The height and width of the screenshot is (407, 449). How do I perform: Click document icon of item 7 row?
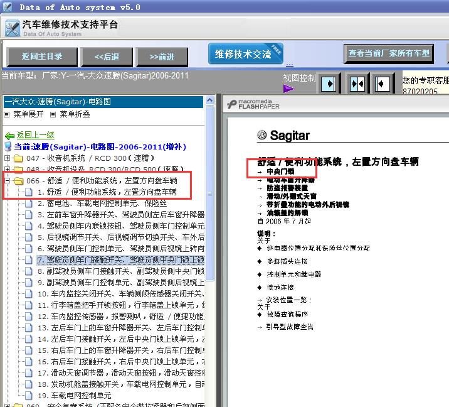coord(29,260)
